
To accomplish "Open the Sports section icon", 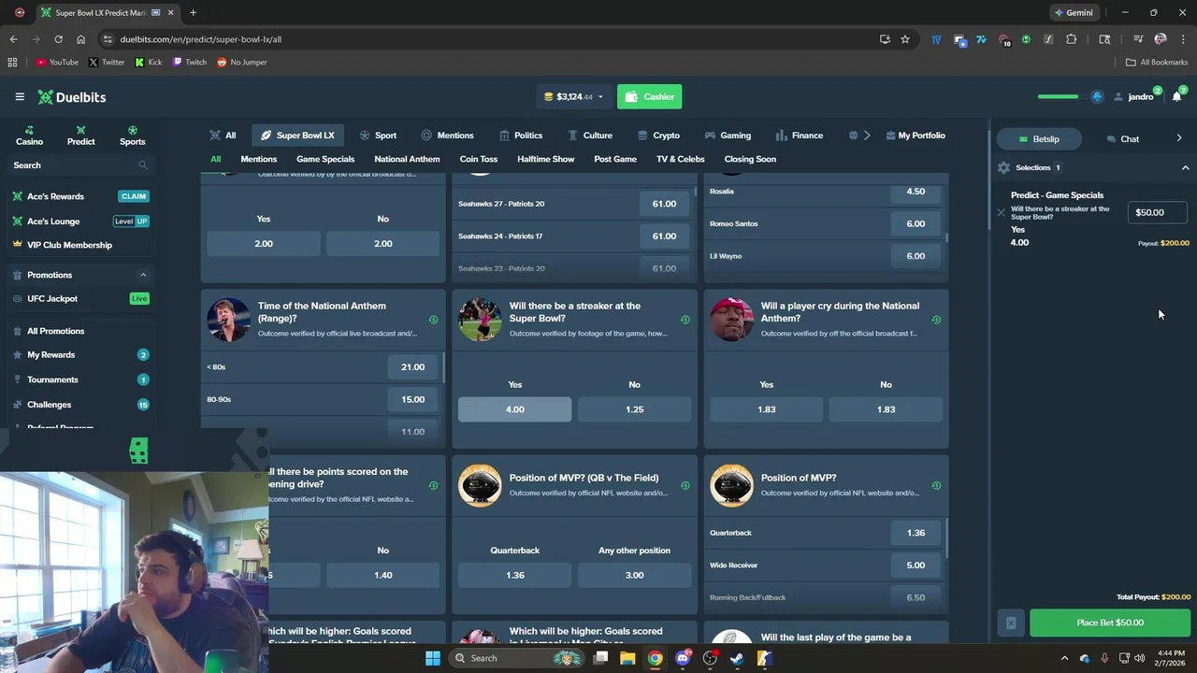I will point(132,136).
